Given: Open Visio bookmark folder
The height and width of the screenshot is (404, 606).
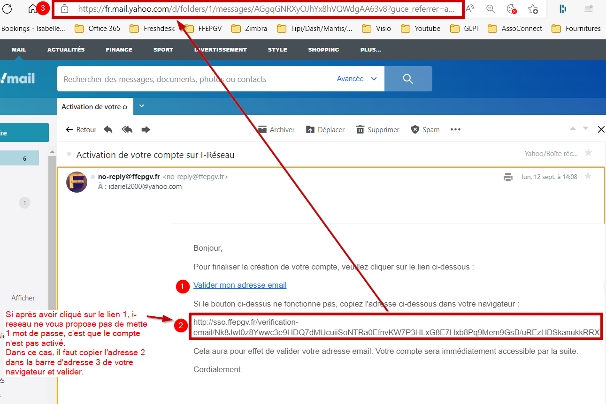Looking at the screenshot, I should click(x=376, y=29).
